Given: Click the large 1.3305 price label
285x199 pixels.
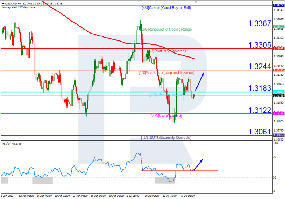Looking at the screenshot, I should point(259,45).
